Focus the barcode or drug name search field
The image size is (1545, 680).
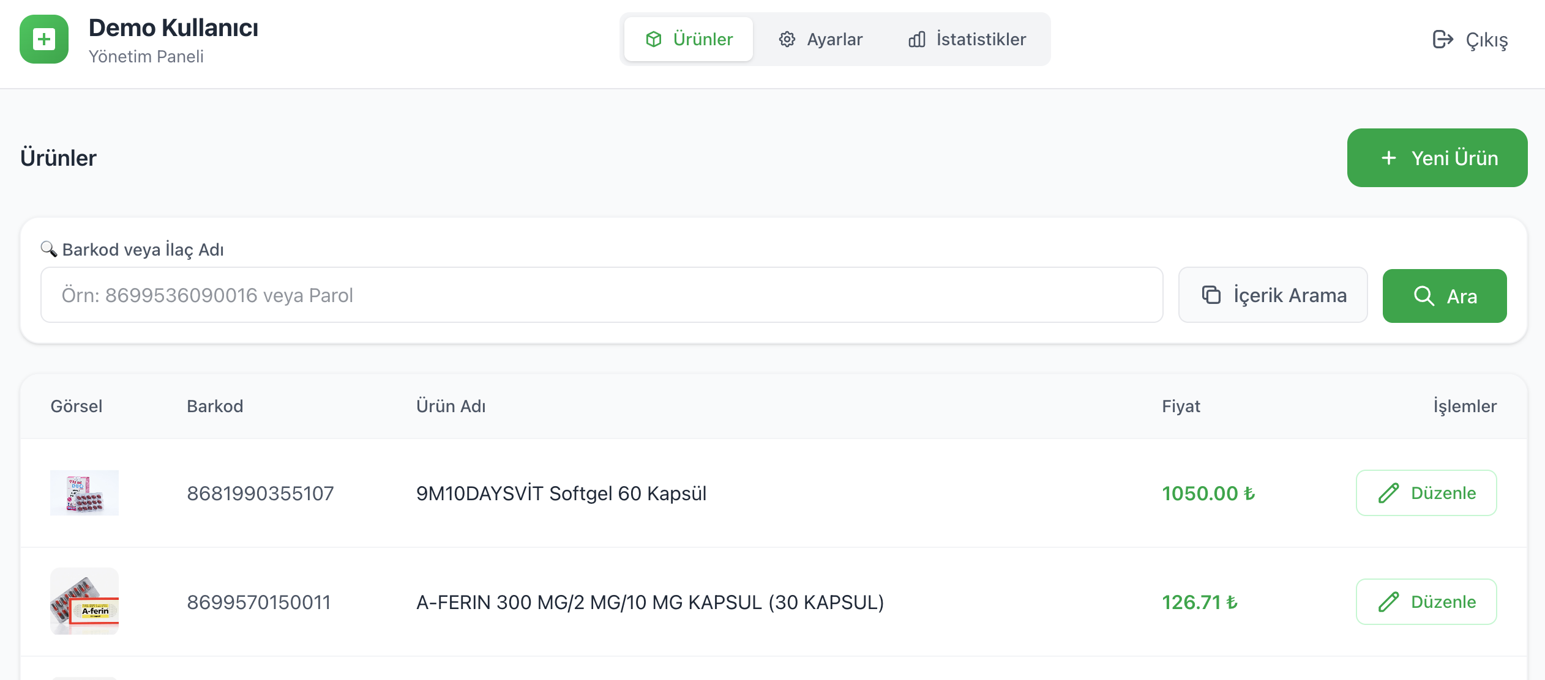(601, 295)
